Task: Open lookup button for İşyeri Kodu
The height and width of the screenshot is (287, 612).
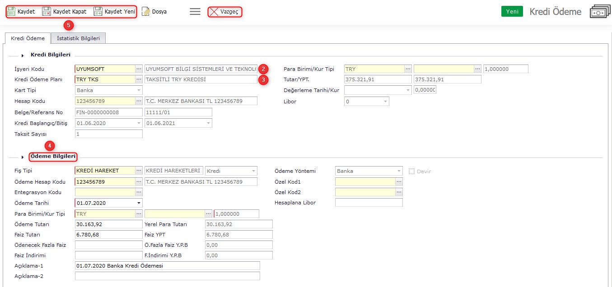Action: pyautogui.click(x=139, y=69)
